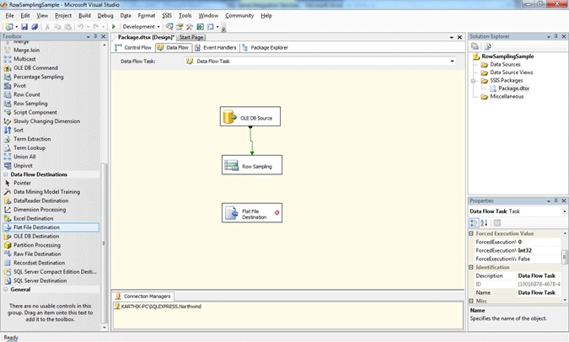The width and height of the screenshot is (569, 342).
Task: Click the Save All toolbar icon
Action: coord(35,26)
